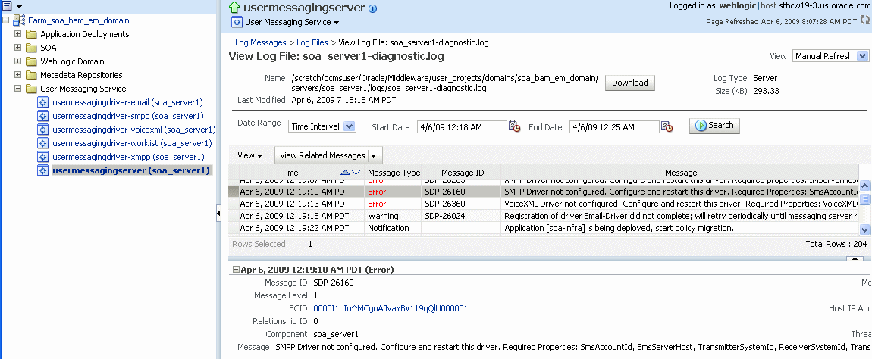Viewport: 872px width, 359px height.
Task: Open the ECID 0000I1uIo link
Action: pos(391,308)
